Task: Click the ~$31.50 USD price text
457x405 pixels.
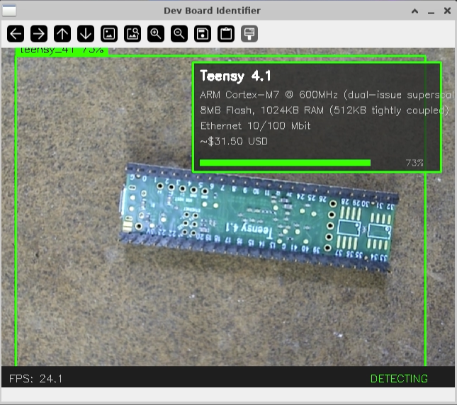Action: (x=234, y=141)
